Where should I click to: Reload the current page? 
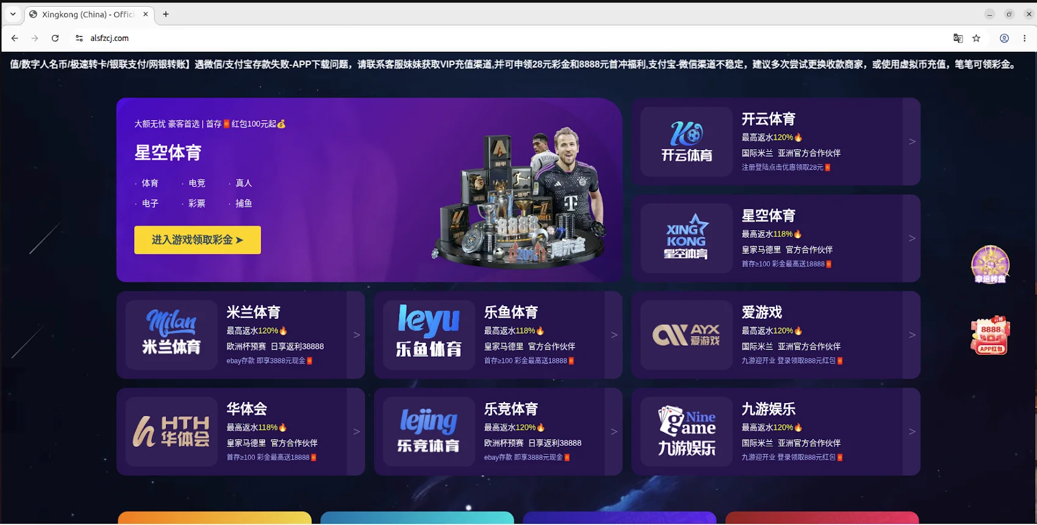(55, 38)
